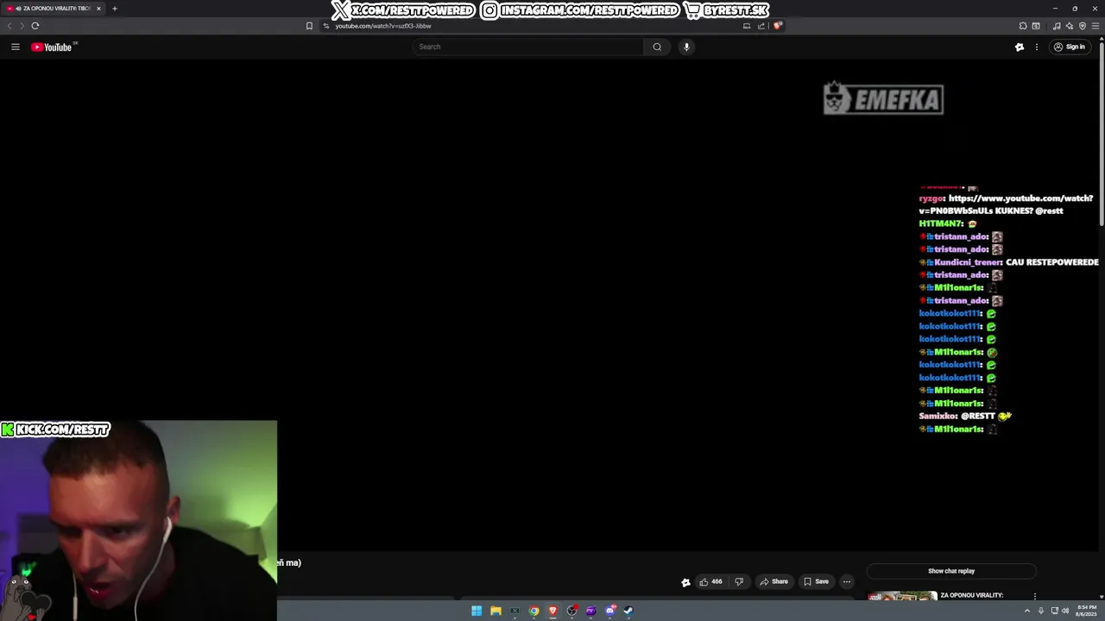Start voice search with microphone icon
This screenshot has width=1105, height=621.
686,47
